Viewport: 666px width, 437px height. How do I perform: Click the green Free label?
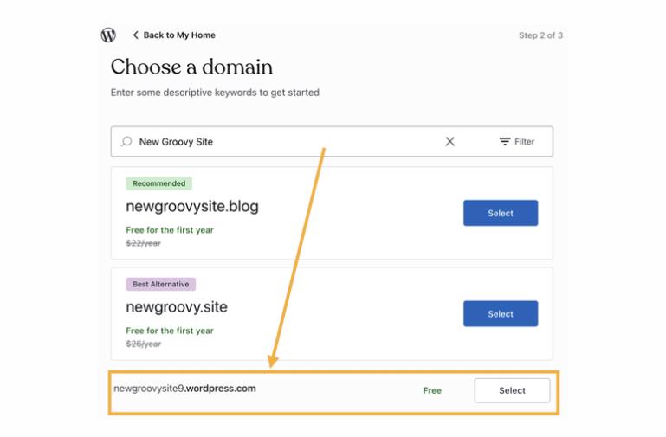coord(431,390)
